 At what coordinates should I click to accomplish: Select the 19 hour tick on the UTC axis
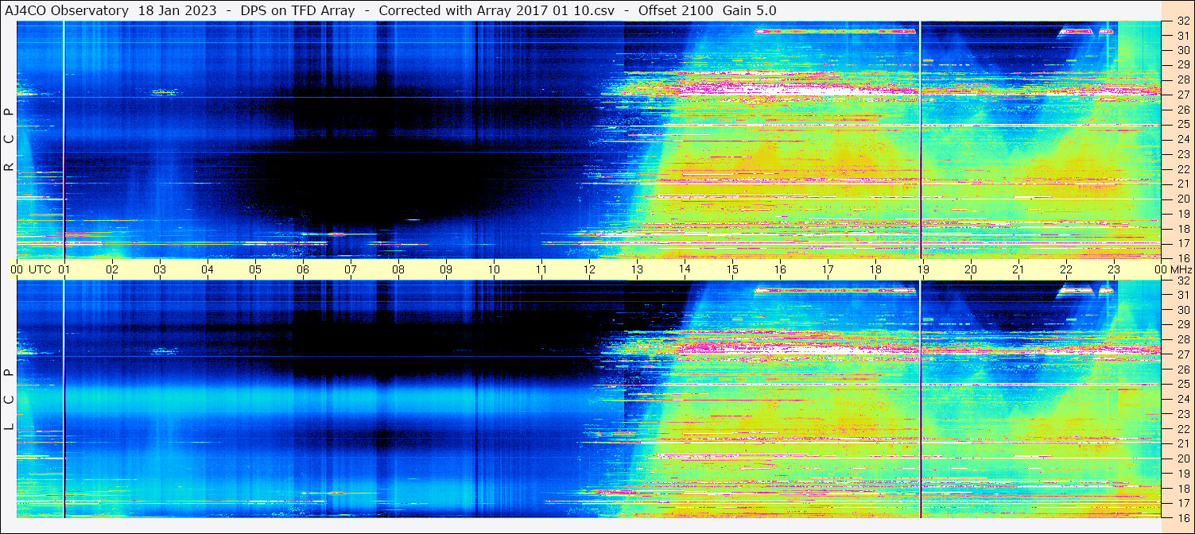[923, 269]
